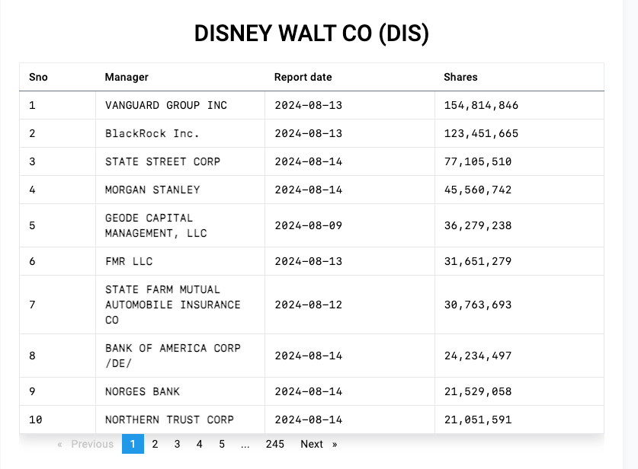Click MORGAN STANLEY in the table
The height and width of the screenshot is (469, 638).
click(152, 190)
